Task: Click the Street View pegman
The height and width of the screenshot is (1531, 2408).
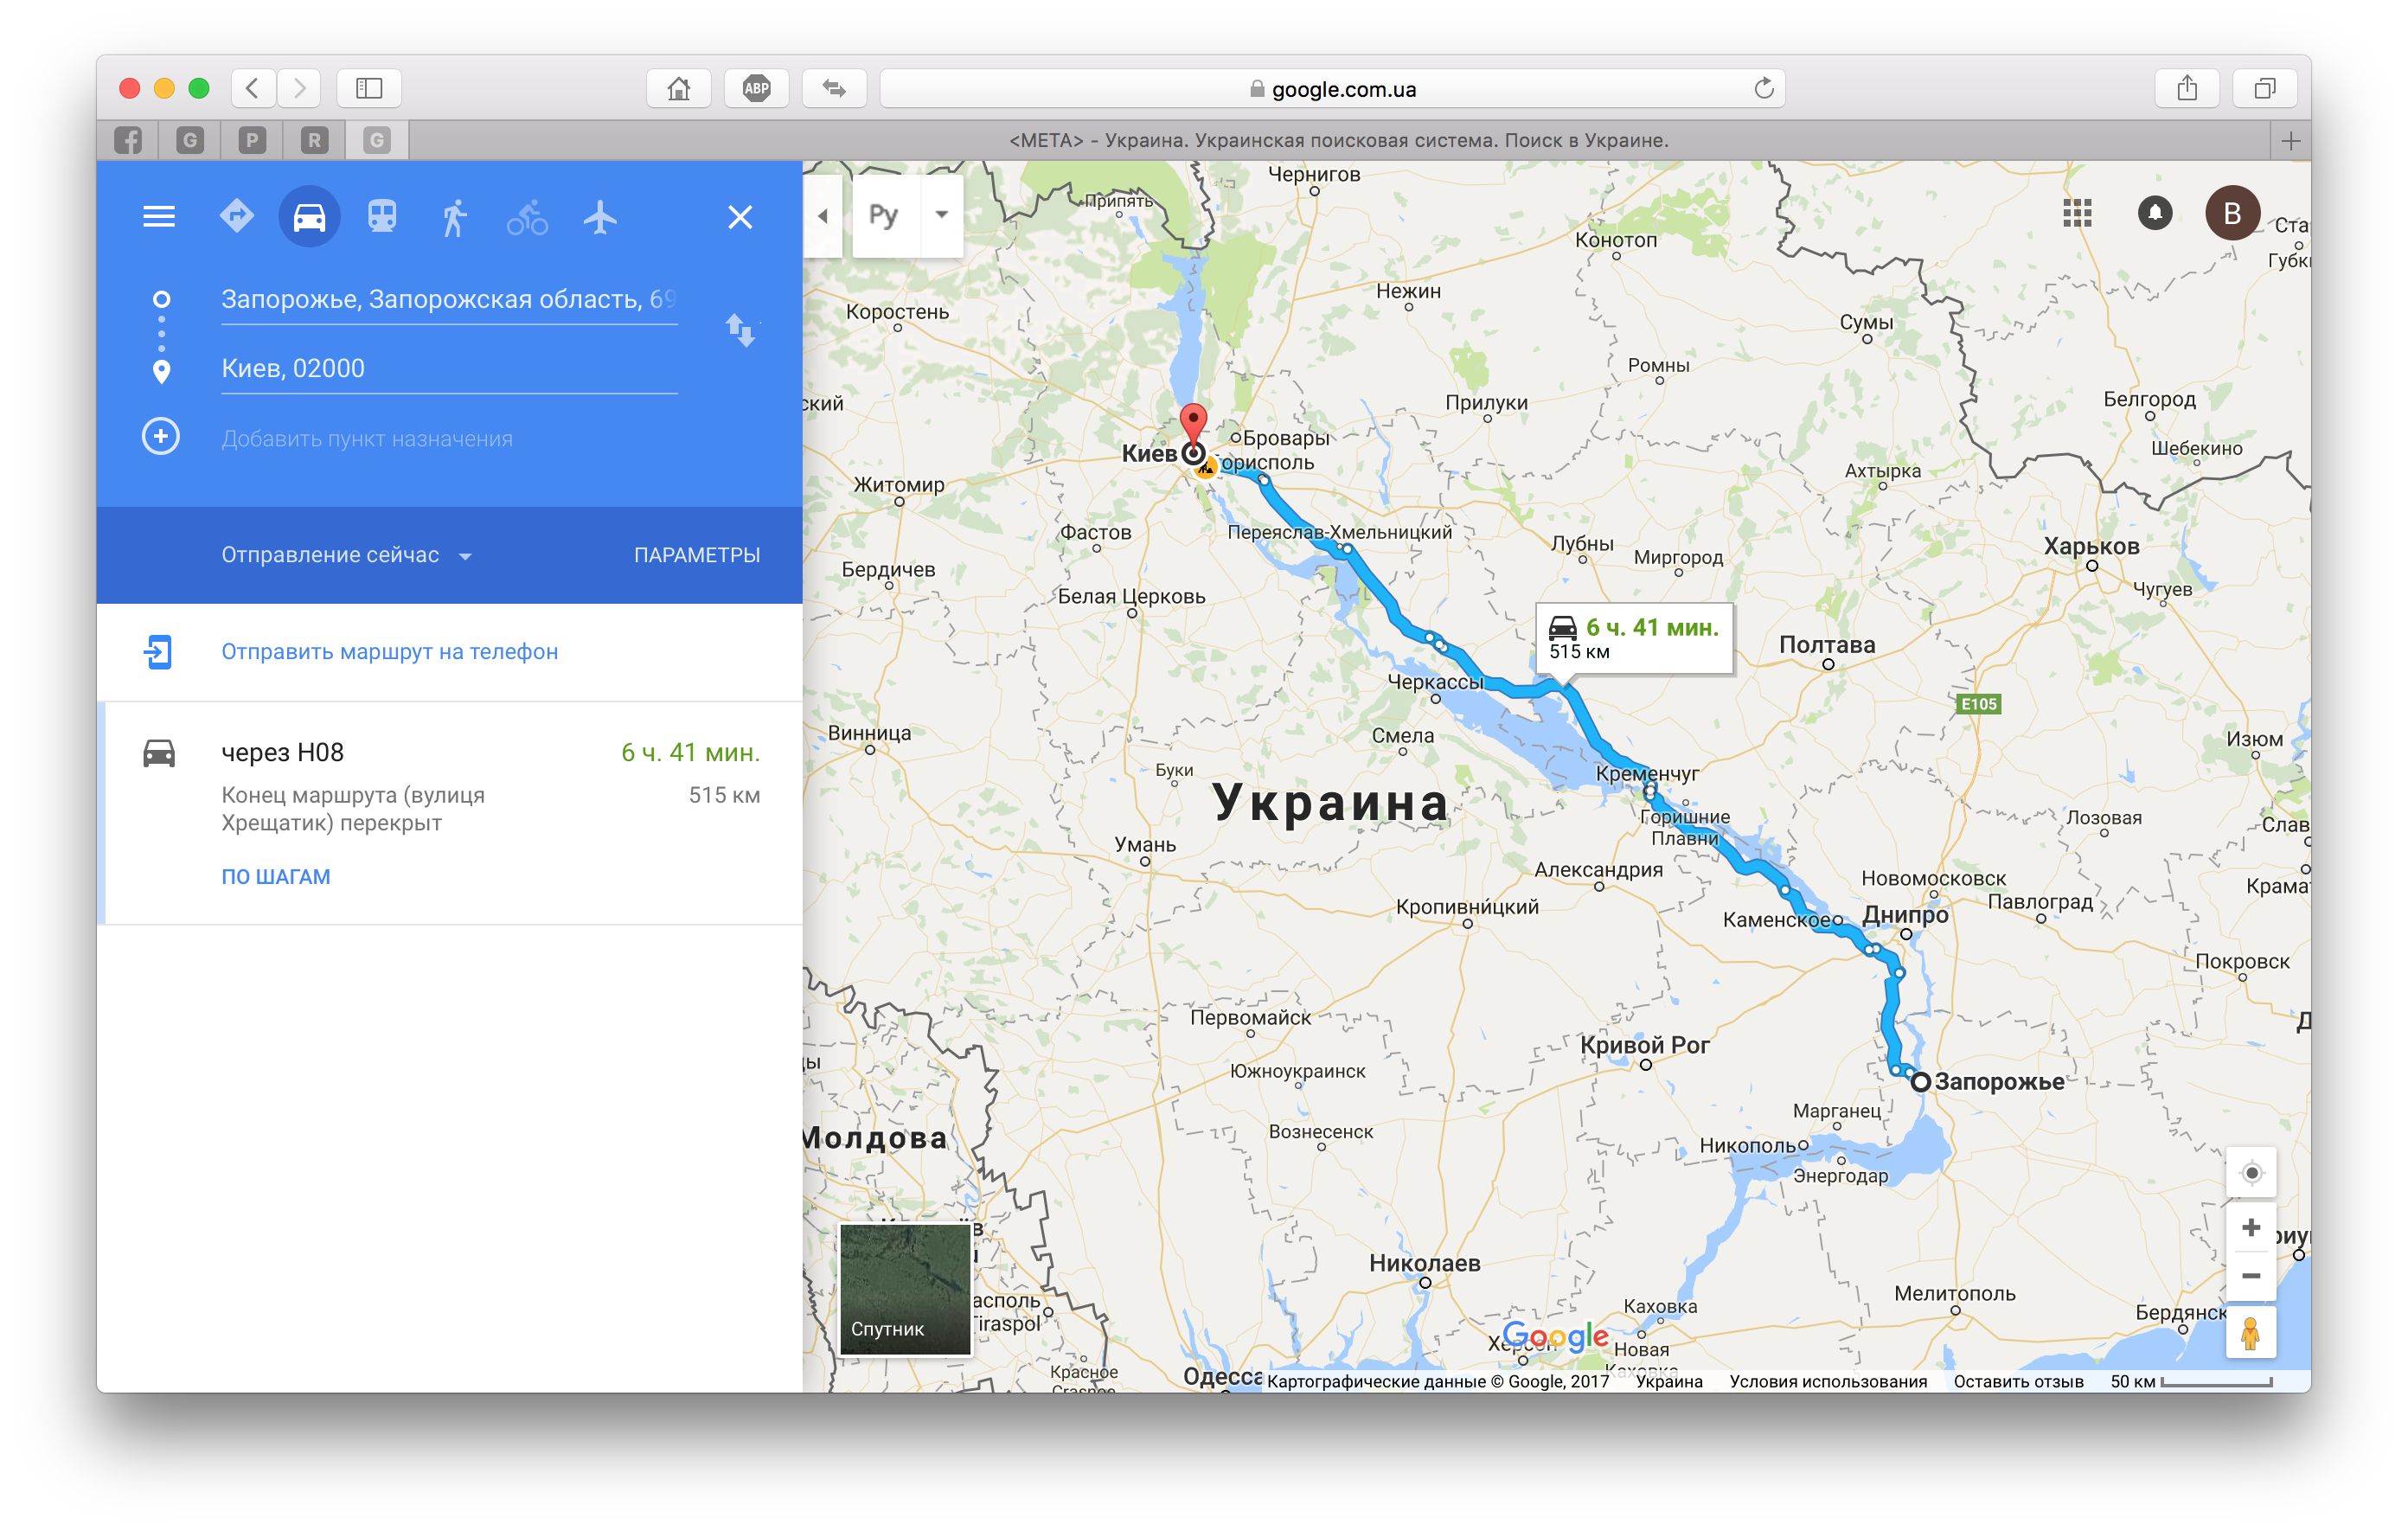Action: [x=2251, y=1333]
